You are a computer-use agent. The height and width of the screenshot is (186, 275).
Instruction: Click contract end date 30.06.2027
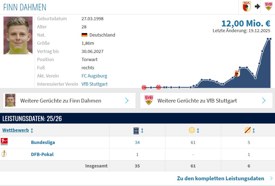(92, 51)
